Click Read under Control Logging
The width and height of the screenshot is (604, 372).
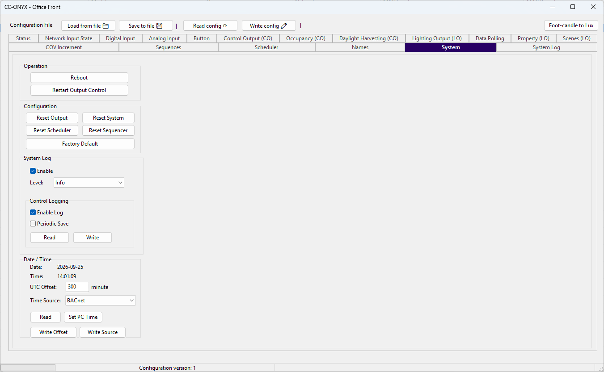(x=50, y=238)
